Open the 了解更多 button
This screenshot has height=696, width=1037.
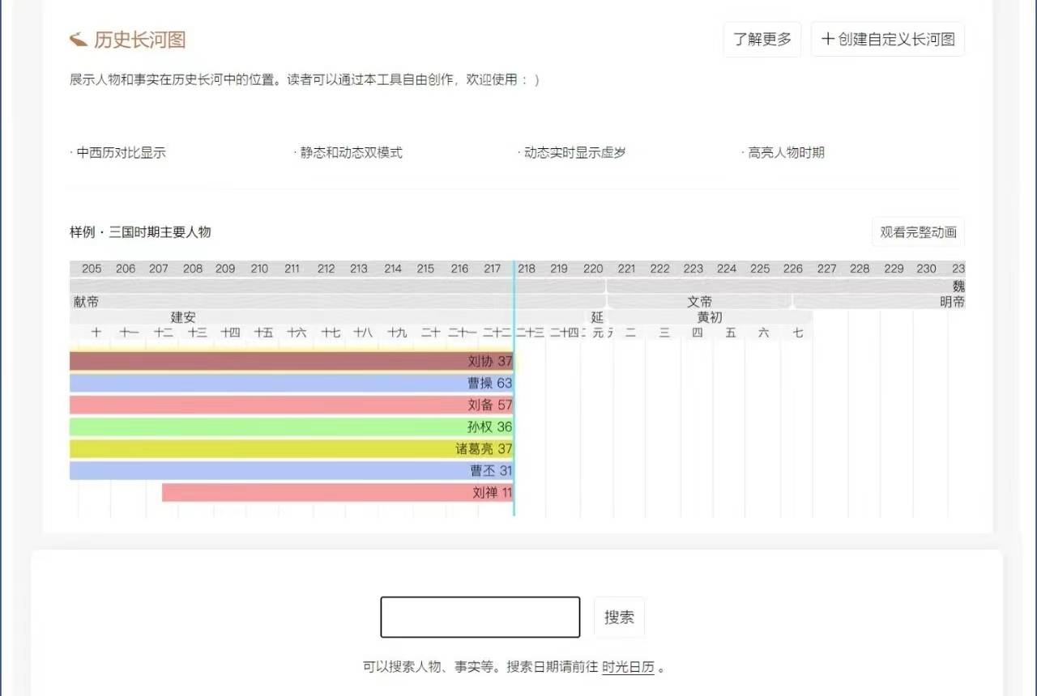coord(762,39)
